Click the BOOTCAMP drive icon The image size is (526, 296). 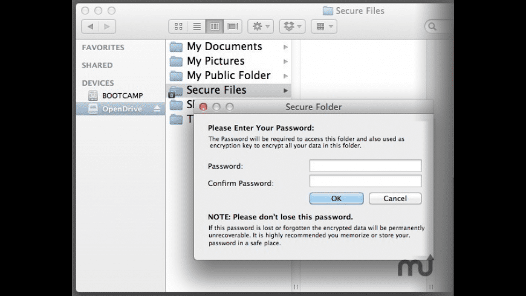93,95
